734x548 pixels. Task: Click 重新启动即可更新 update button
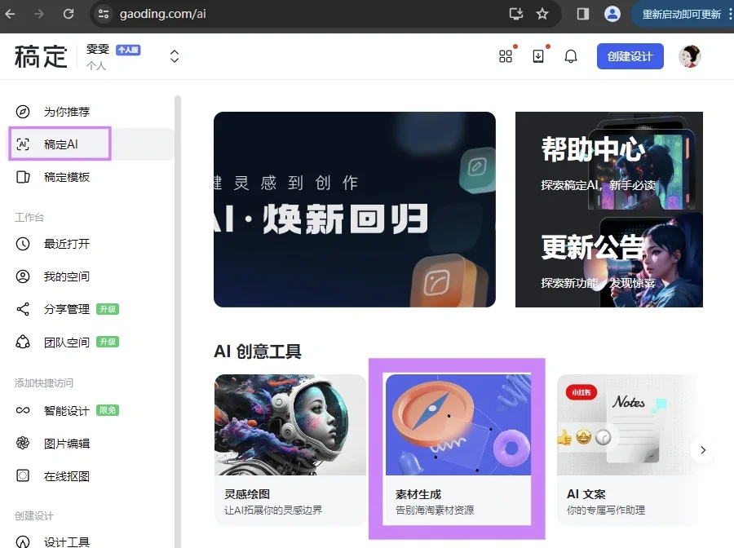[x=681, y=14]
